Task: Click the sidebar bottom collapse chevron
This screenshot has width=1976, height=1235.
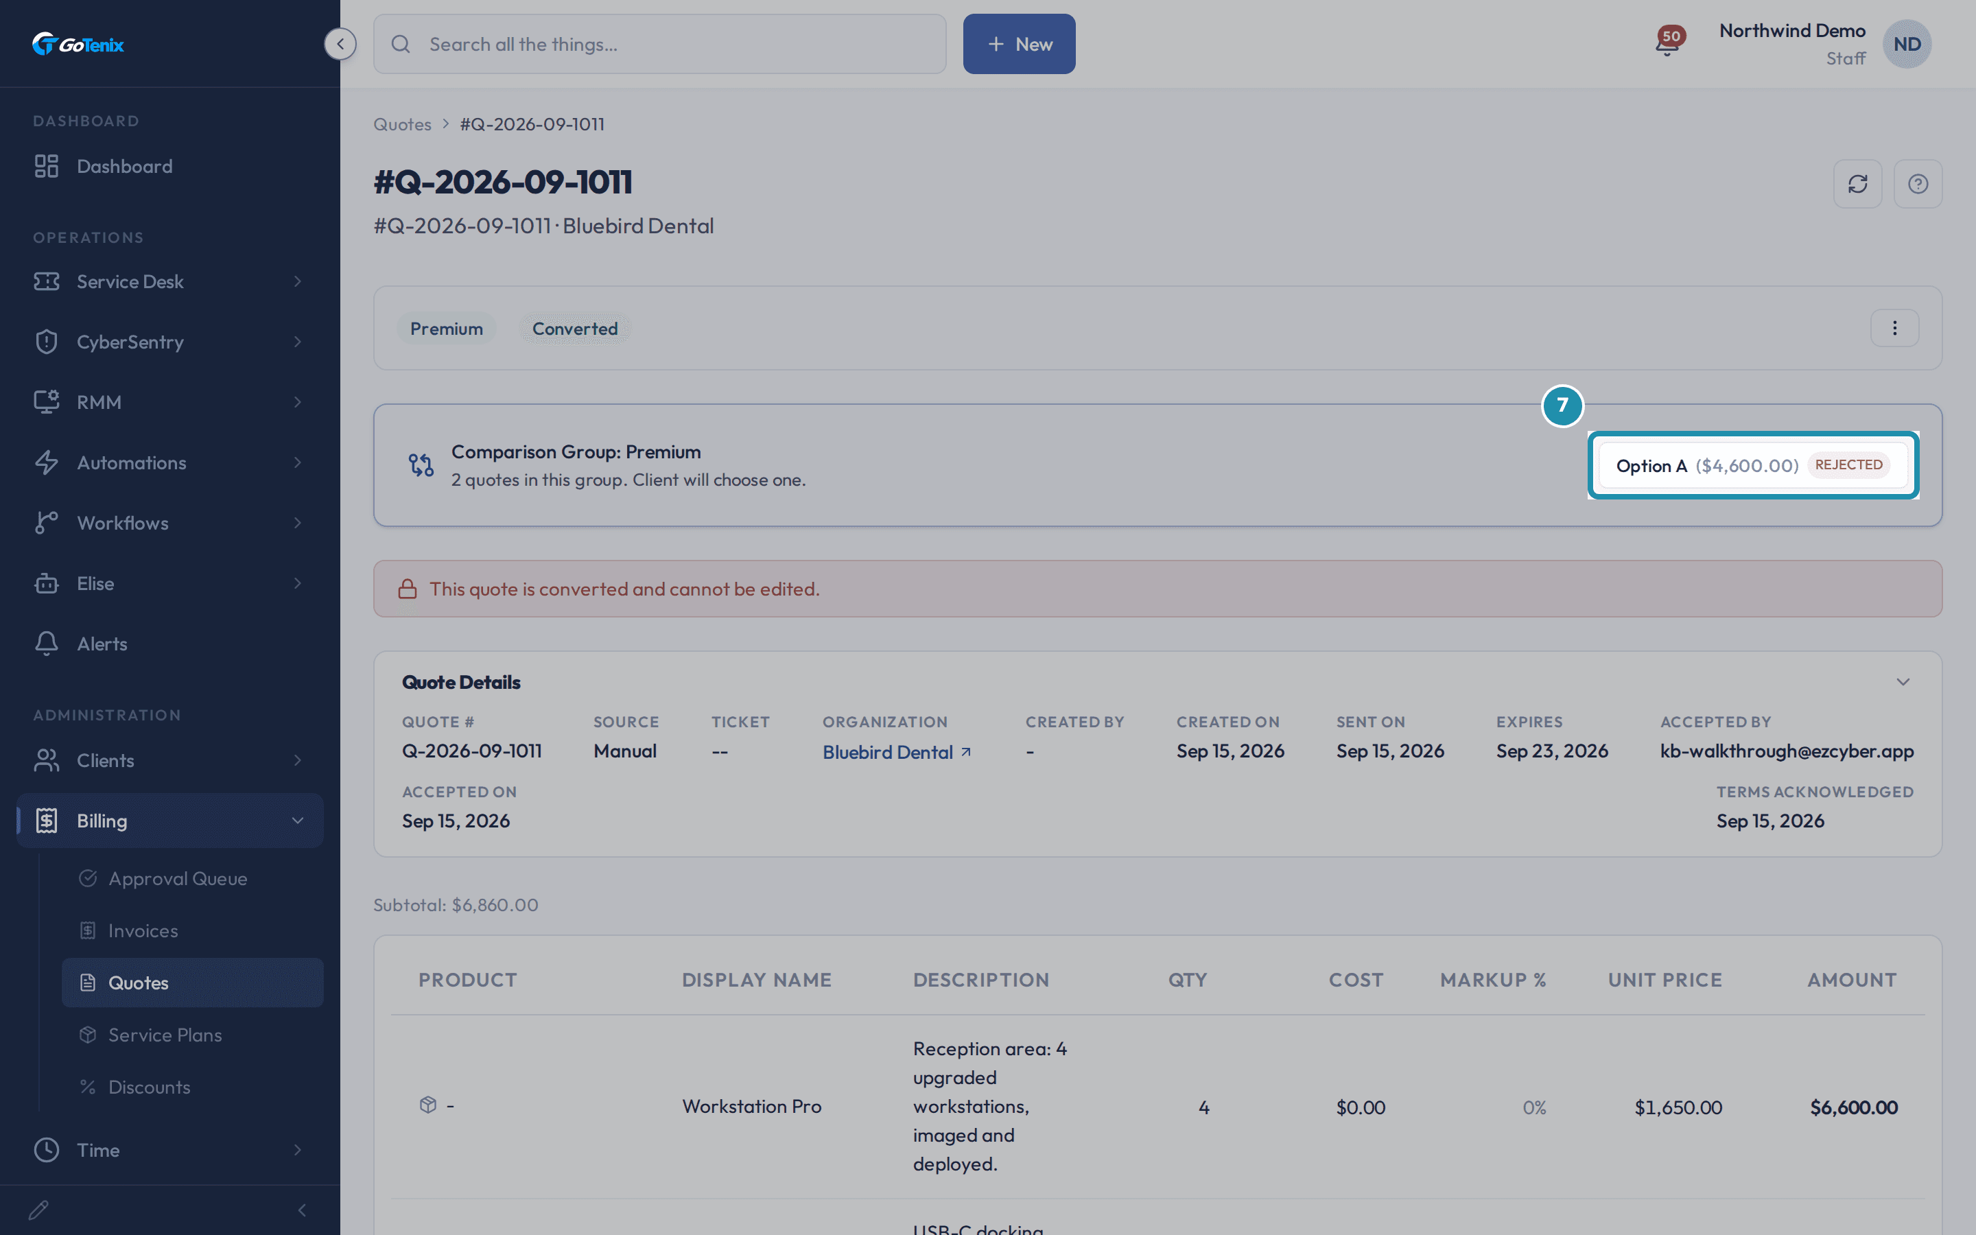Action: pyautogui.click(x=302, y=1210)
